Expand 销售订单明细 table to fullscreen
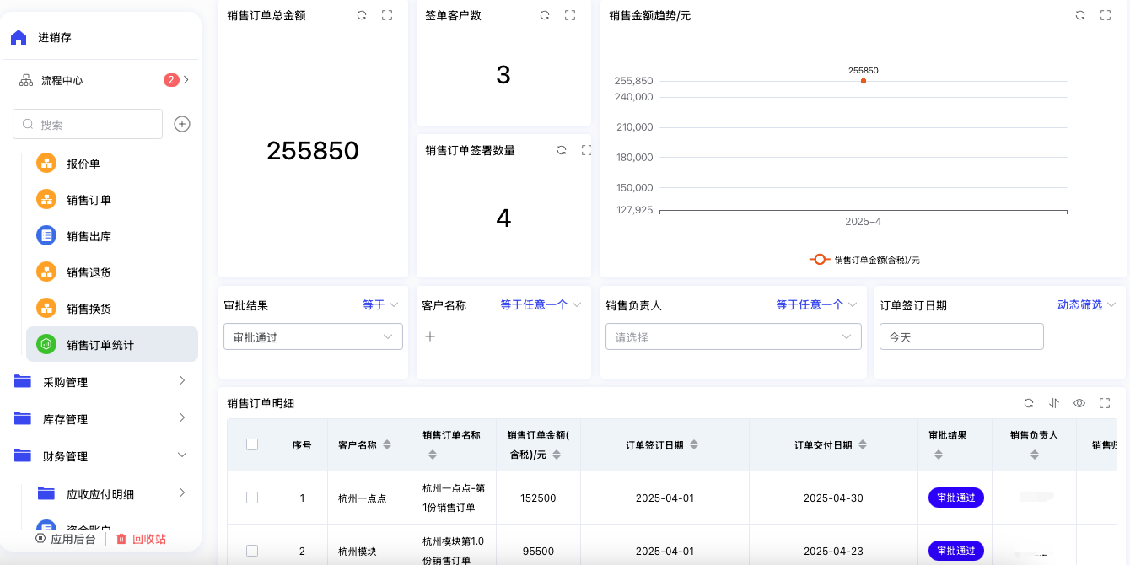 click(1105, 403)
